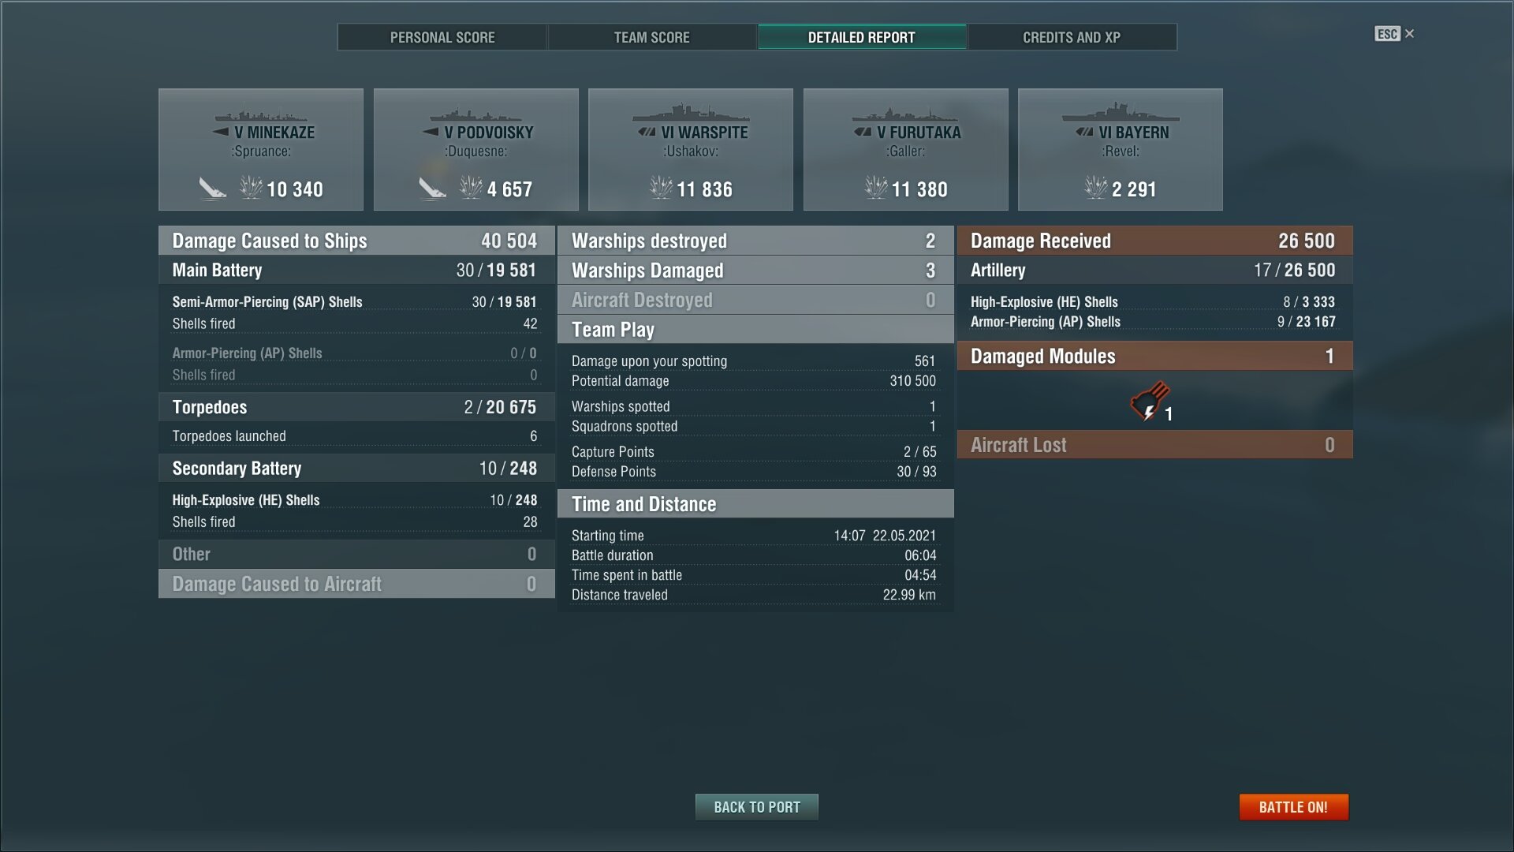
Task: Click the Warspite ship silhouette icon
Action: [690, 114]
